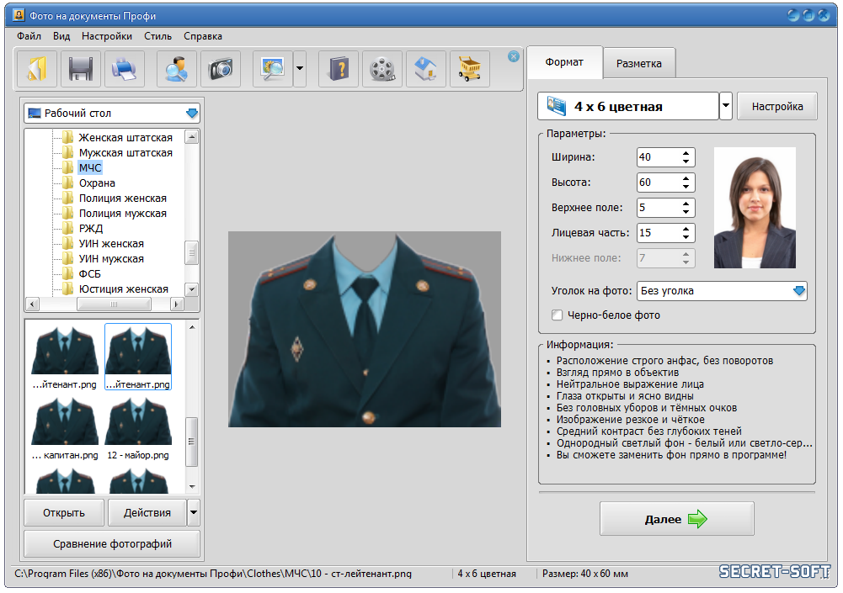Image resolution: width=843 pixels, height=593 pixels.
Task: Click thumbnail list scroll-up arrow
Action: [193, 326]
